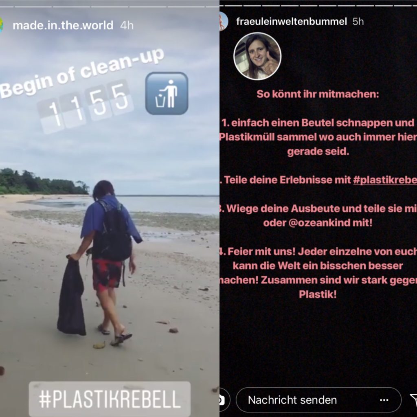Open the circular thumbs-up profile photo

coord(257,56)
